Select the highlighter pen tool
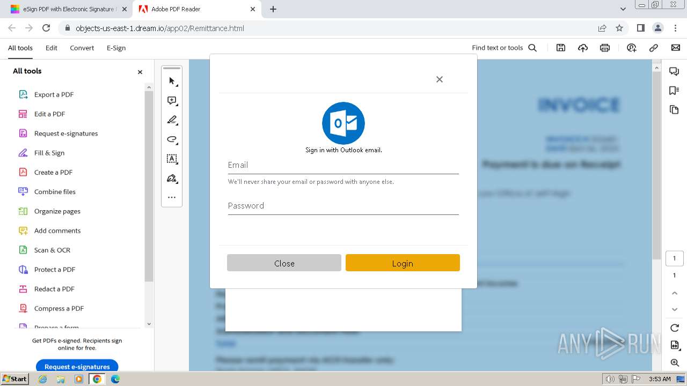Image resolution: width=687 pixels, height=386 pixels. pyautogui.click(x=172, y=120)
